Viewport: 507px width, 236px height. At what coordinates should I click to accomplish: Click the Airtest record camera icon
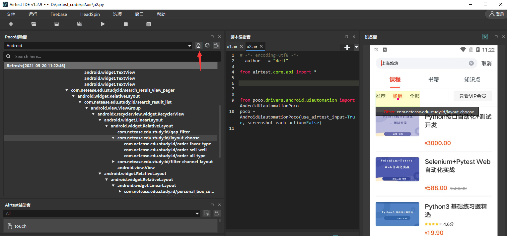(x=217, y=213)
